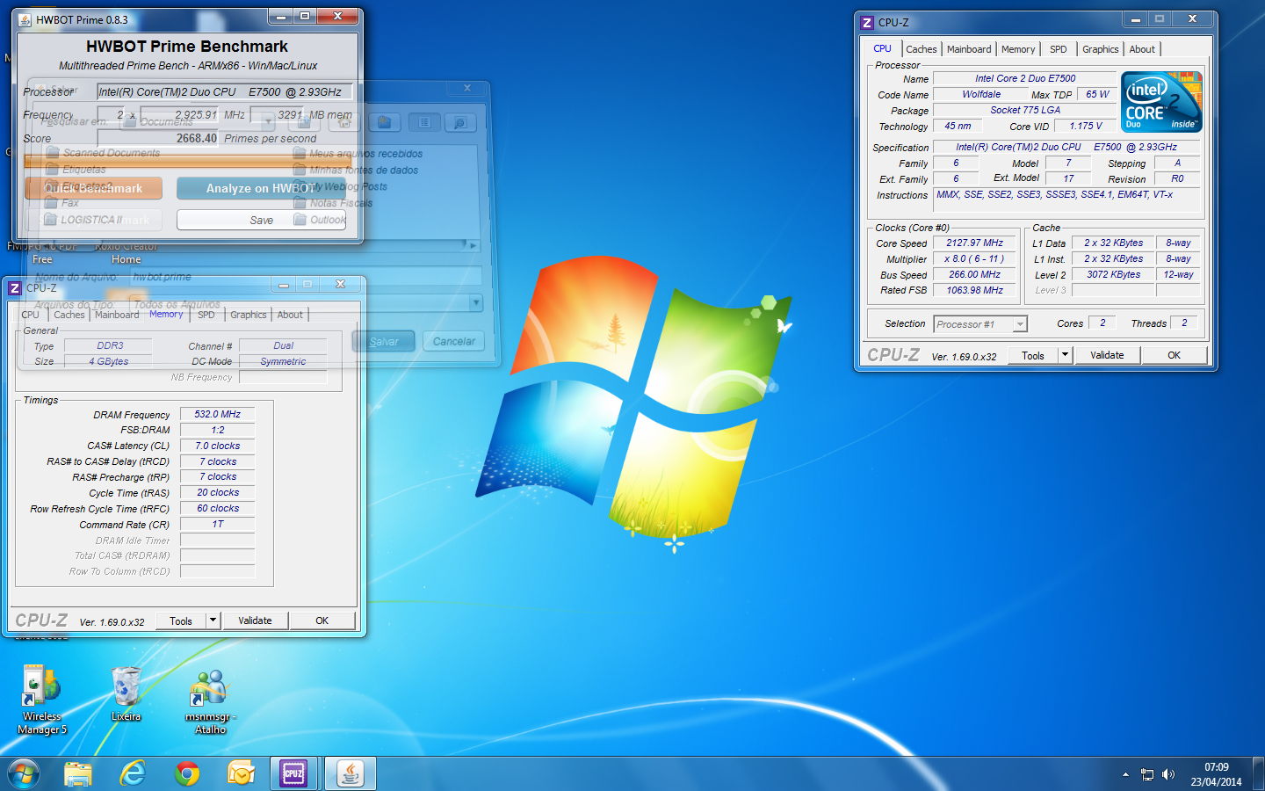This screenshot has height=791, width=1265.
Task: Launch Internet Explorer from the taskbar
Action: tap(133, 773)
